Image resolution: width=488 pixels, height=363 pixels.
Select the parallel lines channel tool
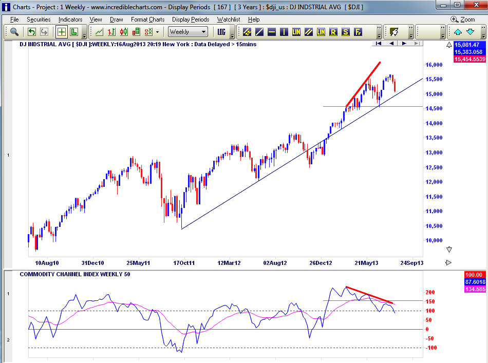point(309,32)
